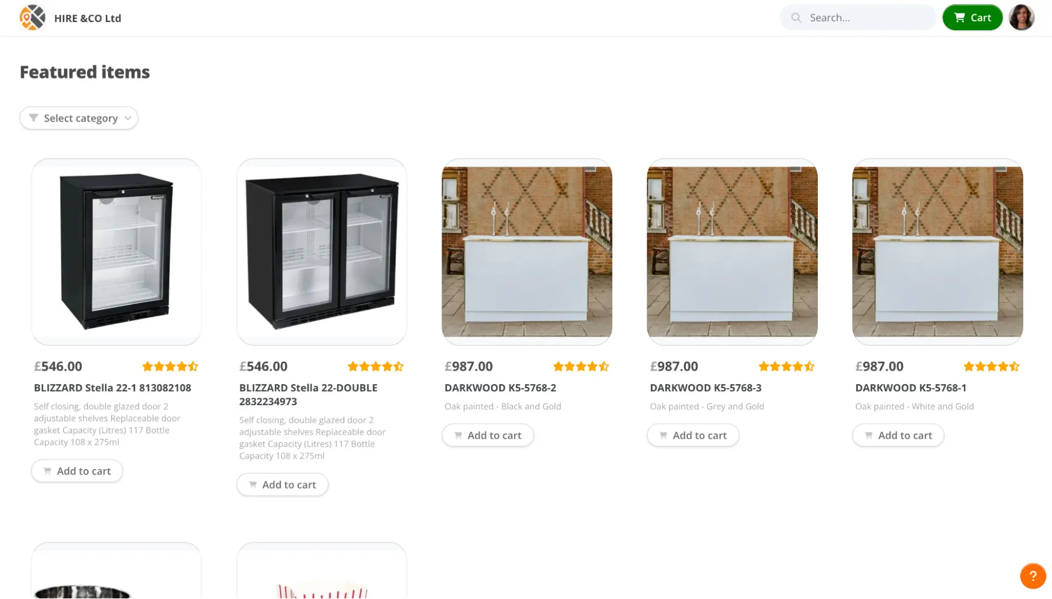The height and width of the screenshot is (599, 1052).
Task: Open the user profile avatar
Action: [x=1021, y=17]
